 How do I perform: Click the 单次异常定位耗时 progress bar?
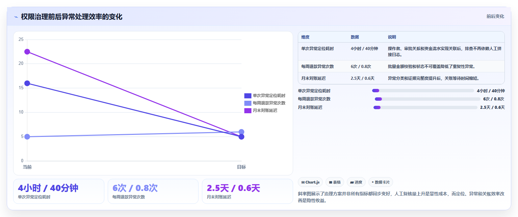coord(423,91)
